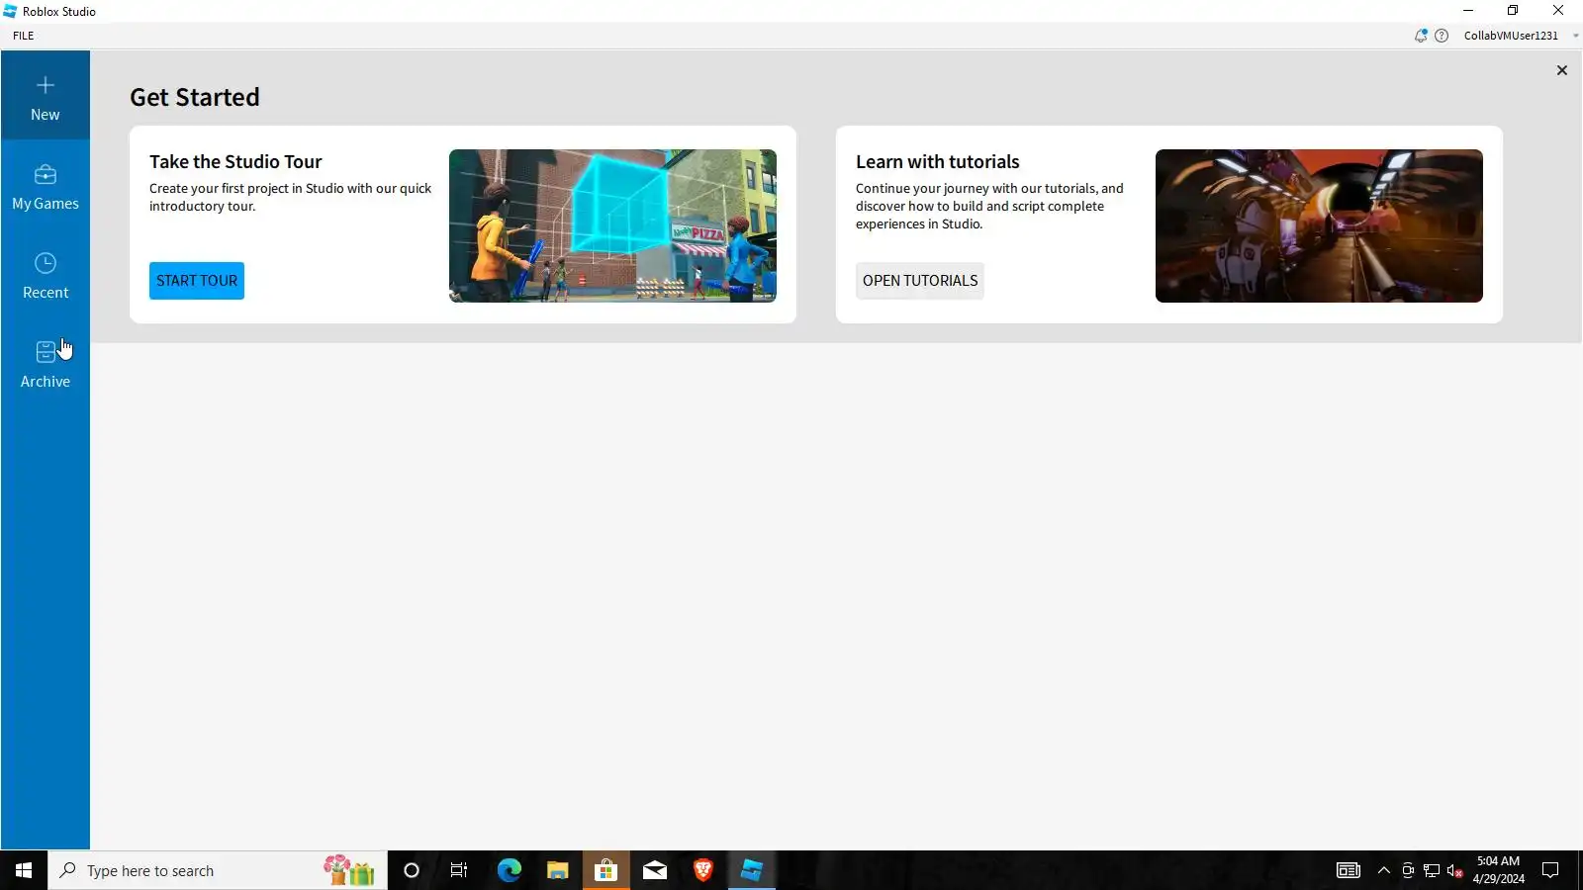This screenshot has height=890, width=1583.
Task: Click the "Get Started" heading
Action: tap(195, 97)
